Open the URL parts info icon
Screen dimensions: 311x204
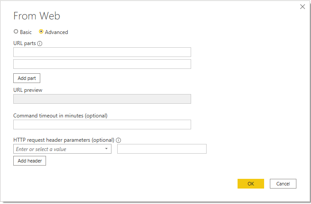tap(40, 44)
